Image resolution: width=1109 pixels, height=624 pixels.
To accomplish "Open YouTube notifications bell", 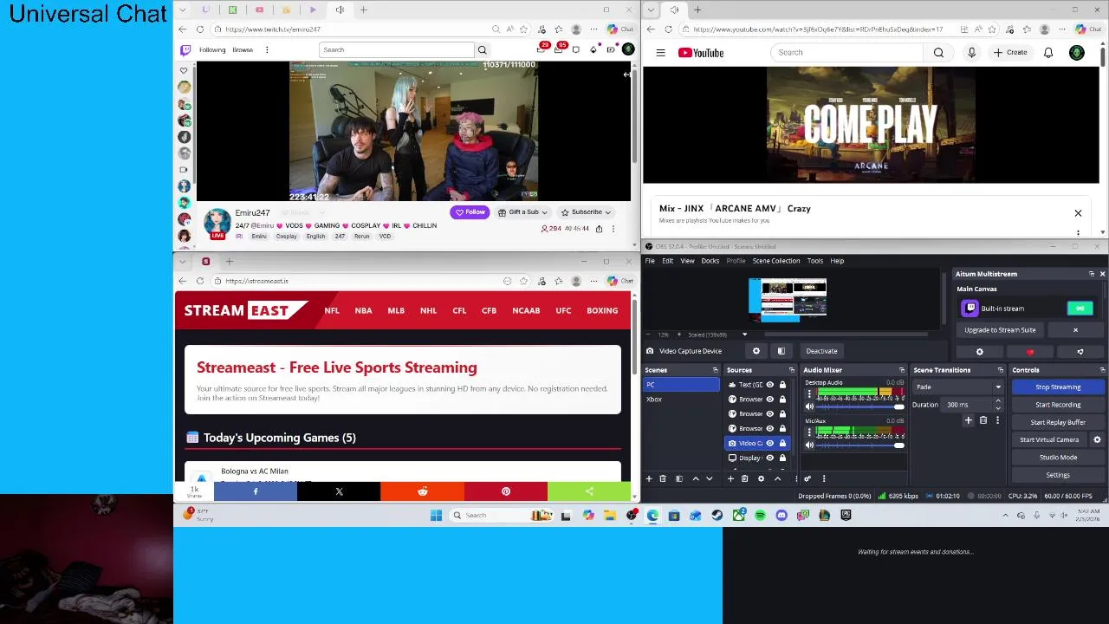I will point(1048,52).
